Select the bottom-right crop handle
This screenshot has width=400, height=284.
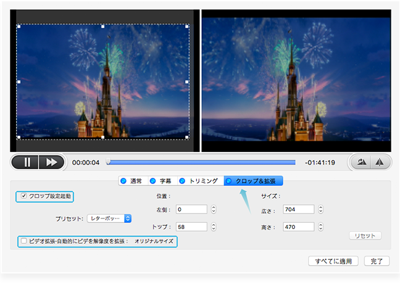[x=187, y=137]
